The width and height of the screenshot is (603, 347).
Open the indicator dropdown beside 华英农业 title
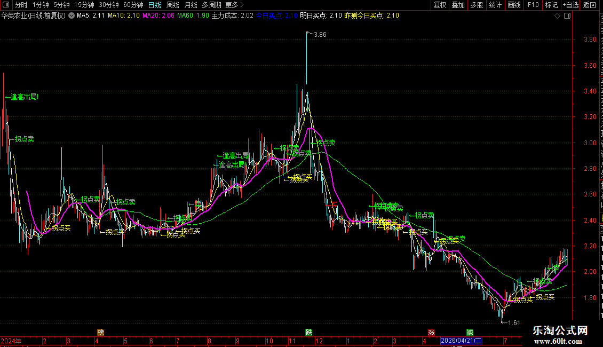pyautogui.click(x=72, y=16)
